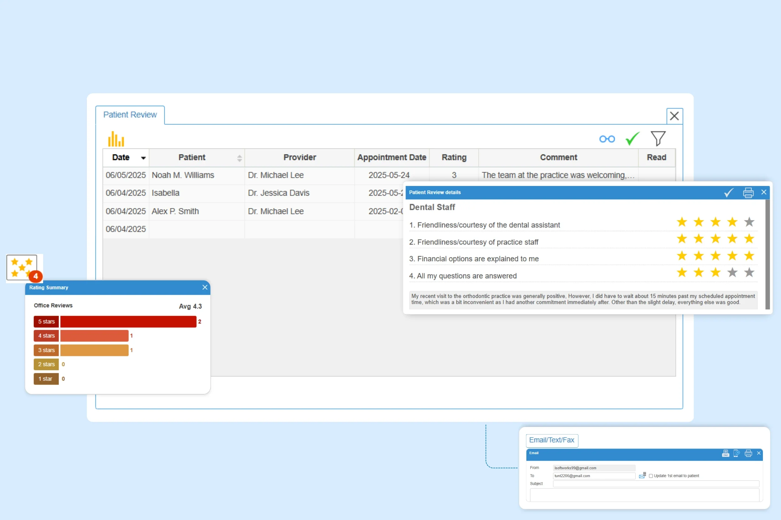Image resolution: width=781 pixels, height=520 pixels.
Task: Click the Subject input field
Action: coord(656,484)
